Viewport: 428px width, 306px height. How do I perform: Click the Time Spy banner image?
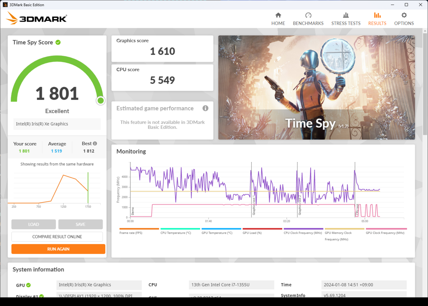point(316,87)
